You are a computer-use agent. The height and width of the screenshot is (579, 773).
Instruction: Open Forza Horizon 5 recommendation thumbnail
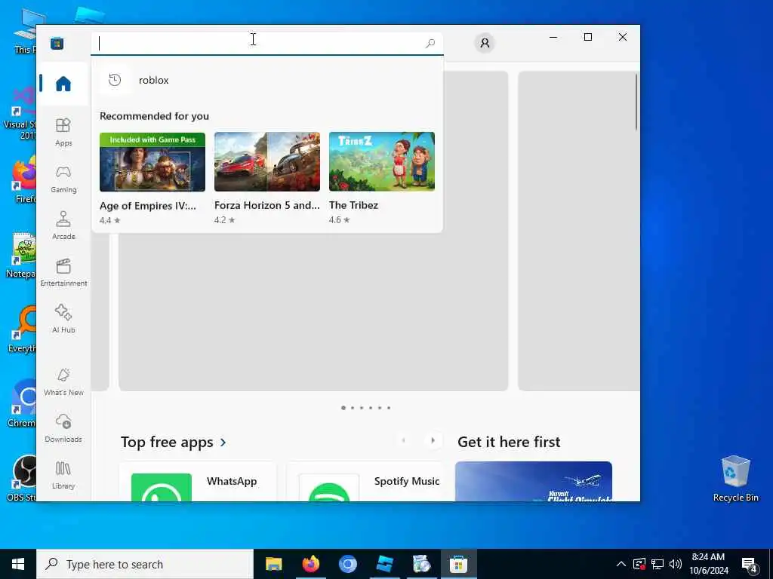point(267,161)
